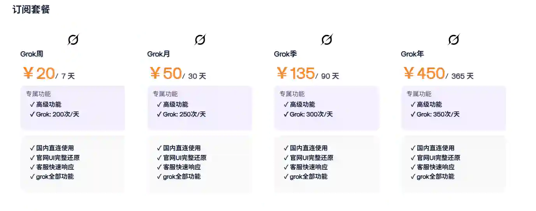Click 客服快速响应 in the Grok年 card
The height and width of the screenshot is (211, 536).
436,167
